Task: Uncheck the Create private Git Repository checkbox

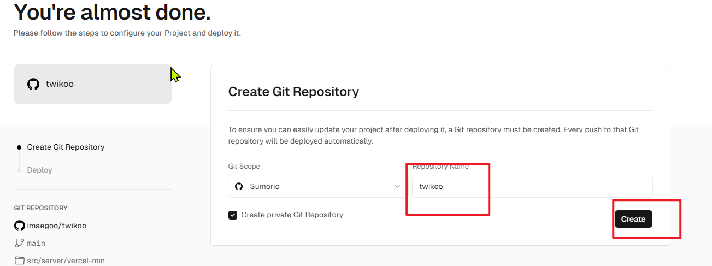Action: 233,215
